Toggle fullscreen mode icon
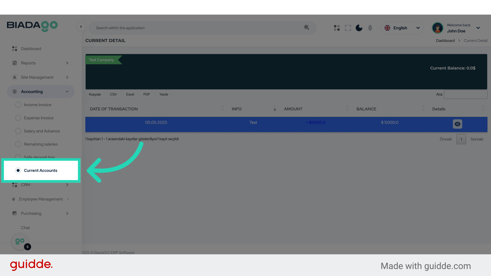This screenshot has height=276, width=491. (x=348, y=28)
